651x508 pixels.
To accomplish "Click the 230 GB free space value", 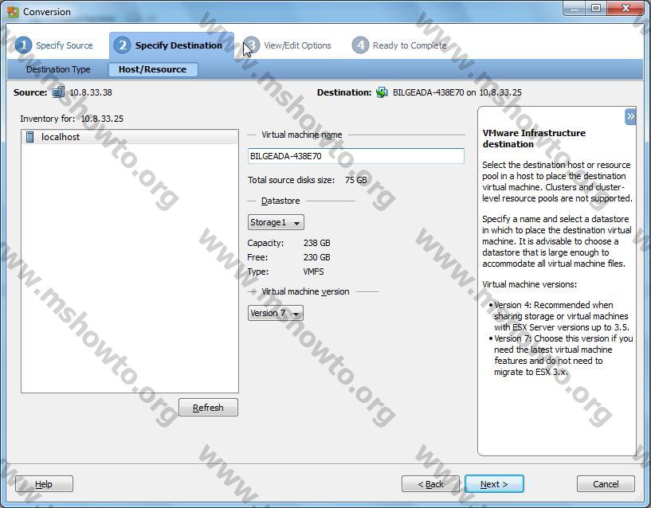I will [x=317, y=257].
